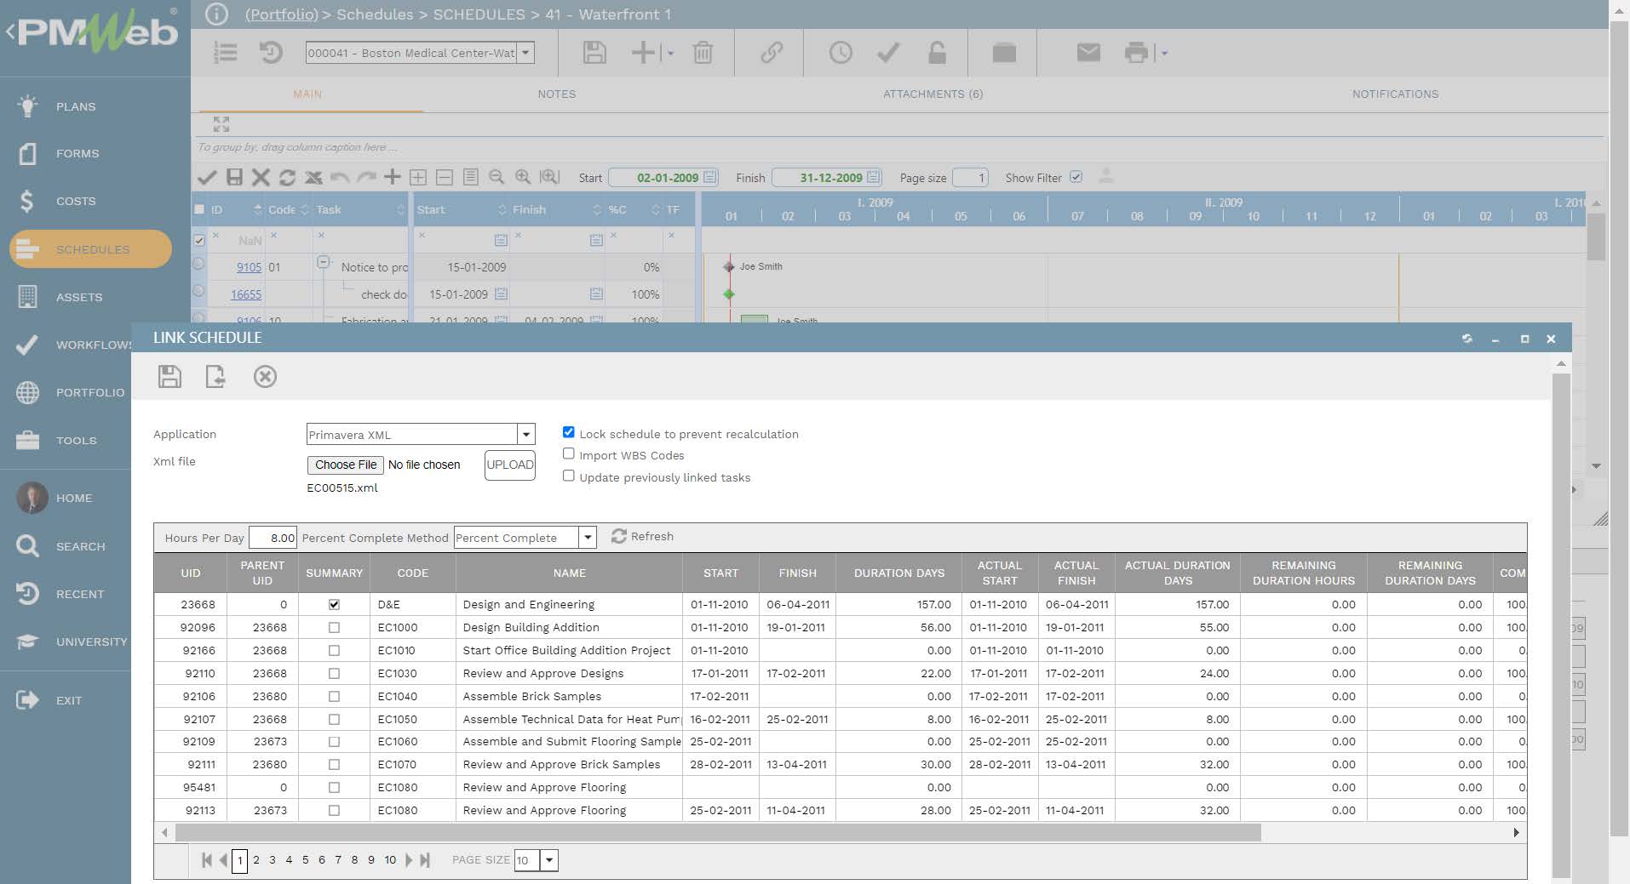Click the import file icon in Link Schedule
The height and width of the screenshot is (884, 1630).
[215, 376]
